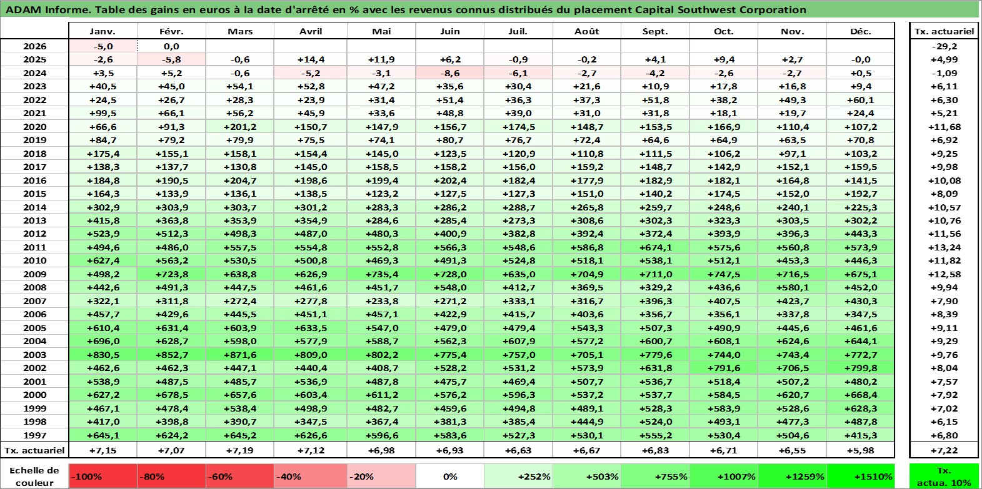This screenshot has width=982, height=489.
Task: Click the -100% red color scale swatch
Action: click(x=103, y=476)
